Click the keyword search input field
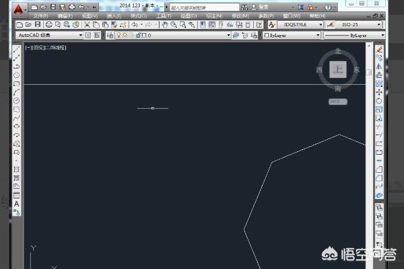This screenshot has height=269, width=404. tap(199, 7)
